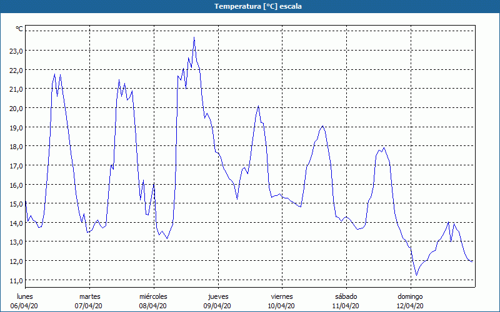Select the 14,0 axis value
This screenshot has width=500, height=312.
(16, 223)
